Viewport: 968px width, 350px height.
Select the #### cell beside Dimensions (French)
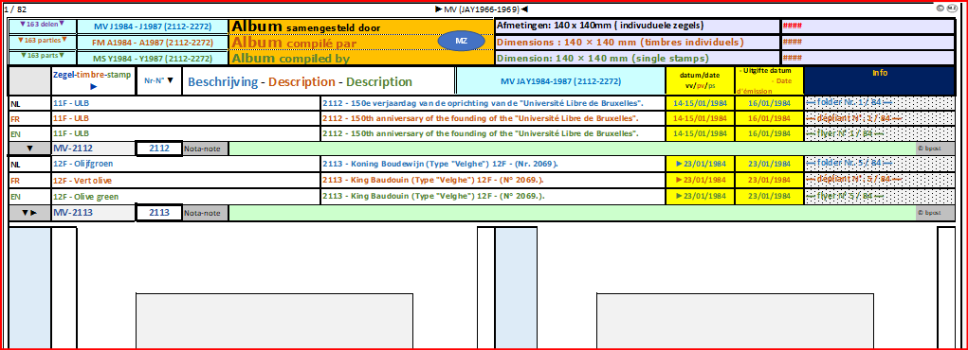tap(868, 43)
